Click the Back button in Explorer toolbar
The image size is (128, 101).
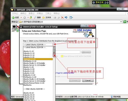15,18
